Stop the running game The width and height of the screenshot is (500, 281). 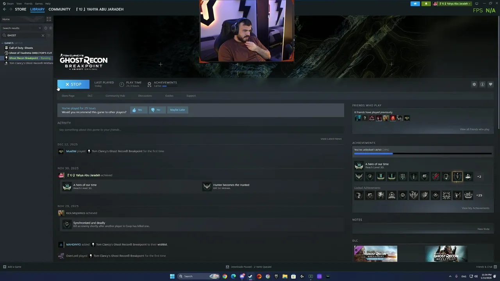coord(73,84)
